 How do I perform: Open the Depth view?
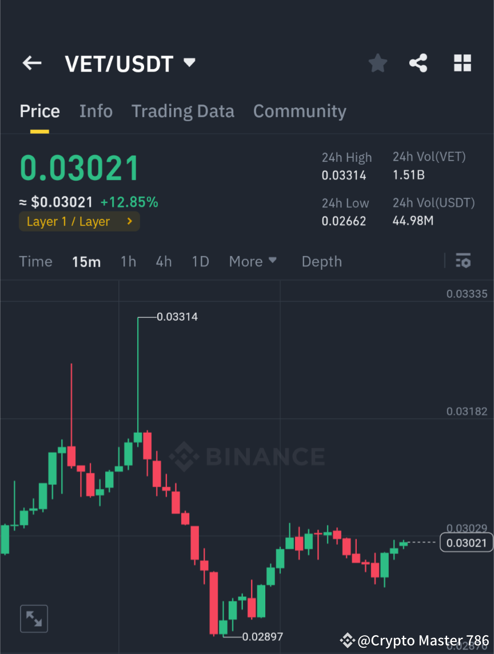click(x=321, y=261)
